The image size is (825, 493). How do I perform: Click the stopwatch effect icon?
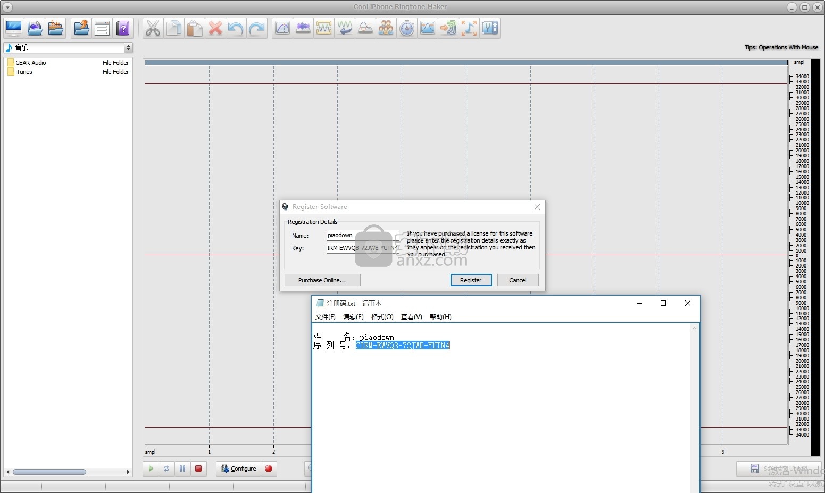pos(407,28)
